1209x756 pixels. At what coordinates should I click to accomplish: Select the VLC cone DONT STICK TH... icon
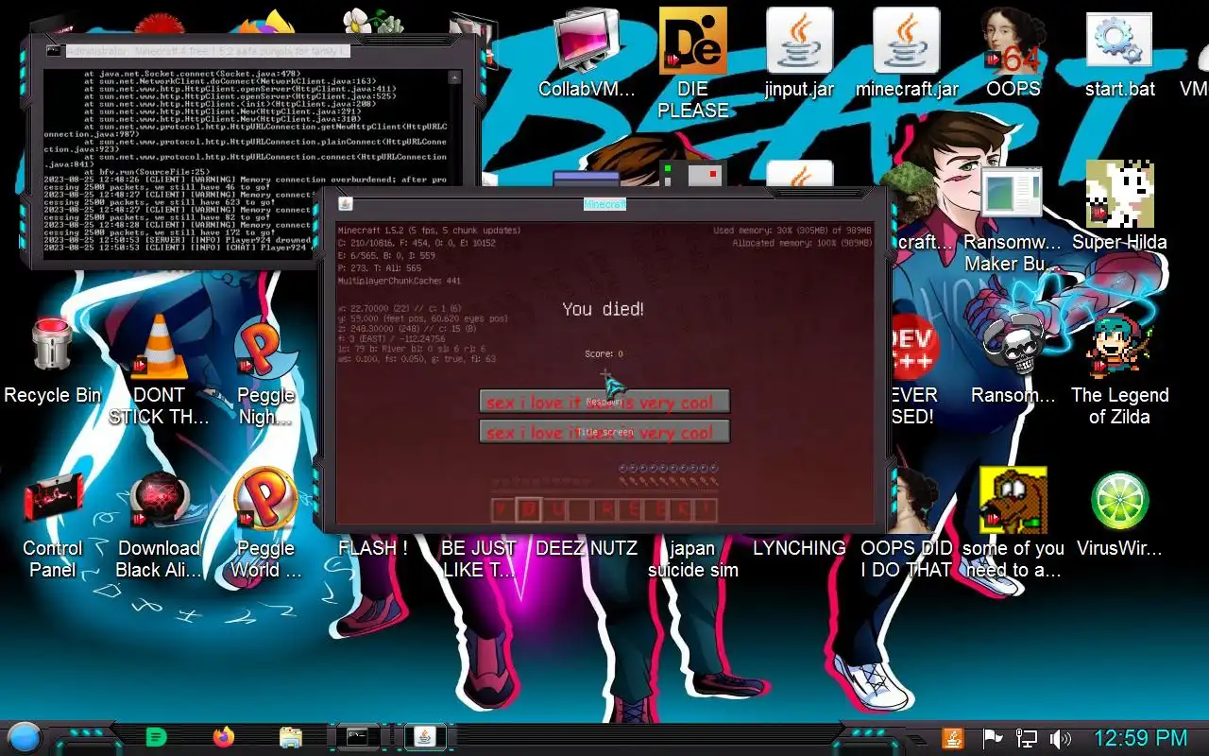pos(159,370)
